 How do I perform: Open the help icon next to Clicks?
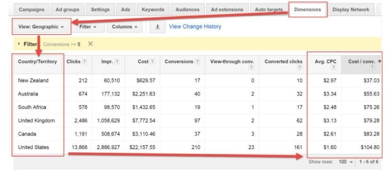(x=85, y=62)
